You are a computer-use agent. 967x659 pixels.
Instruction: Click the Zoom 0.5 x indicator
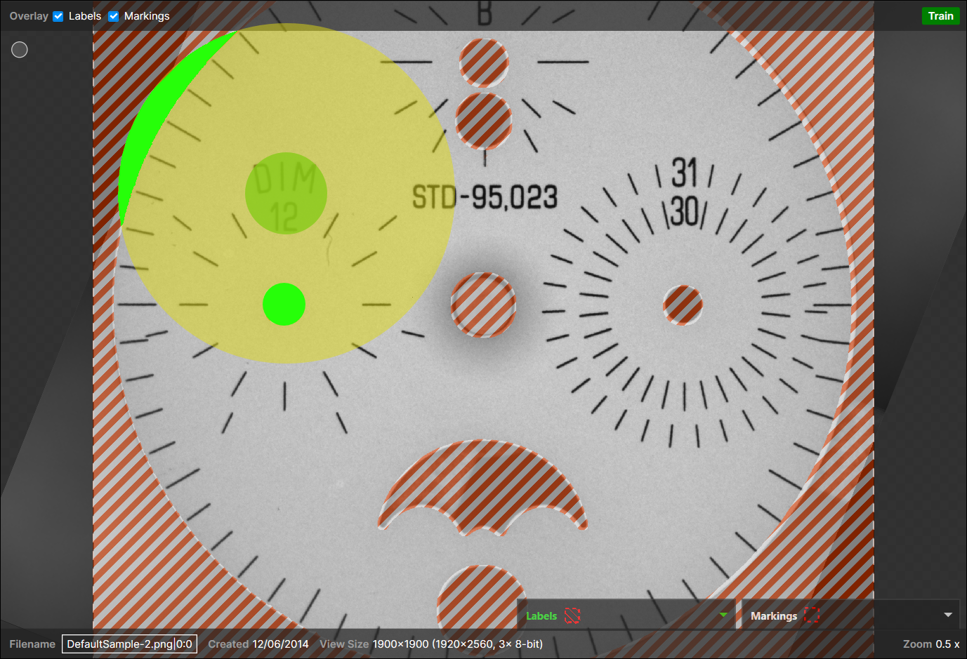[930, 644]
